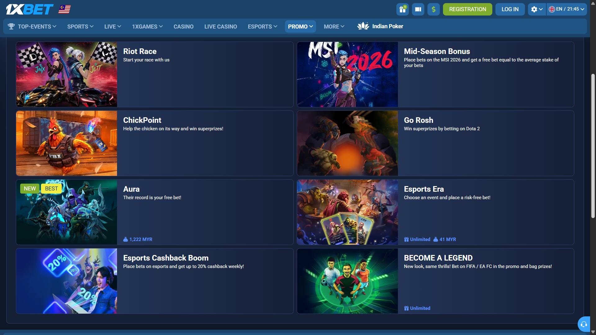Image resolution: width=596 pixels, height=335 pixels.
Task: Click 'Their record is your free bet!' text
Action: [152, 198]
